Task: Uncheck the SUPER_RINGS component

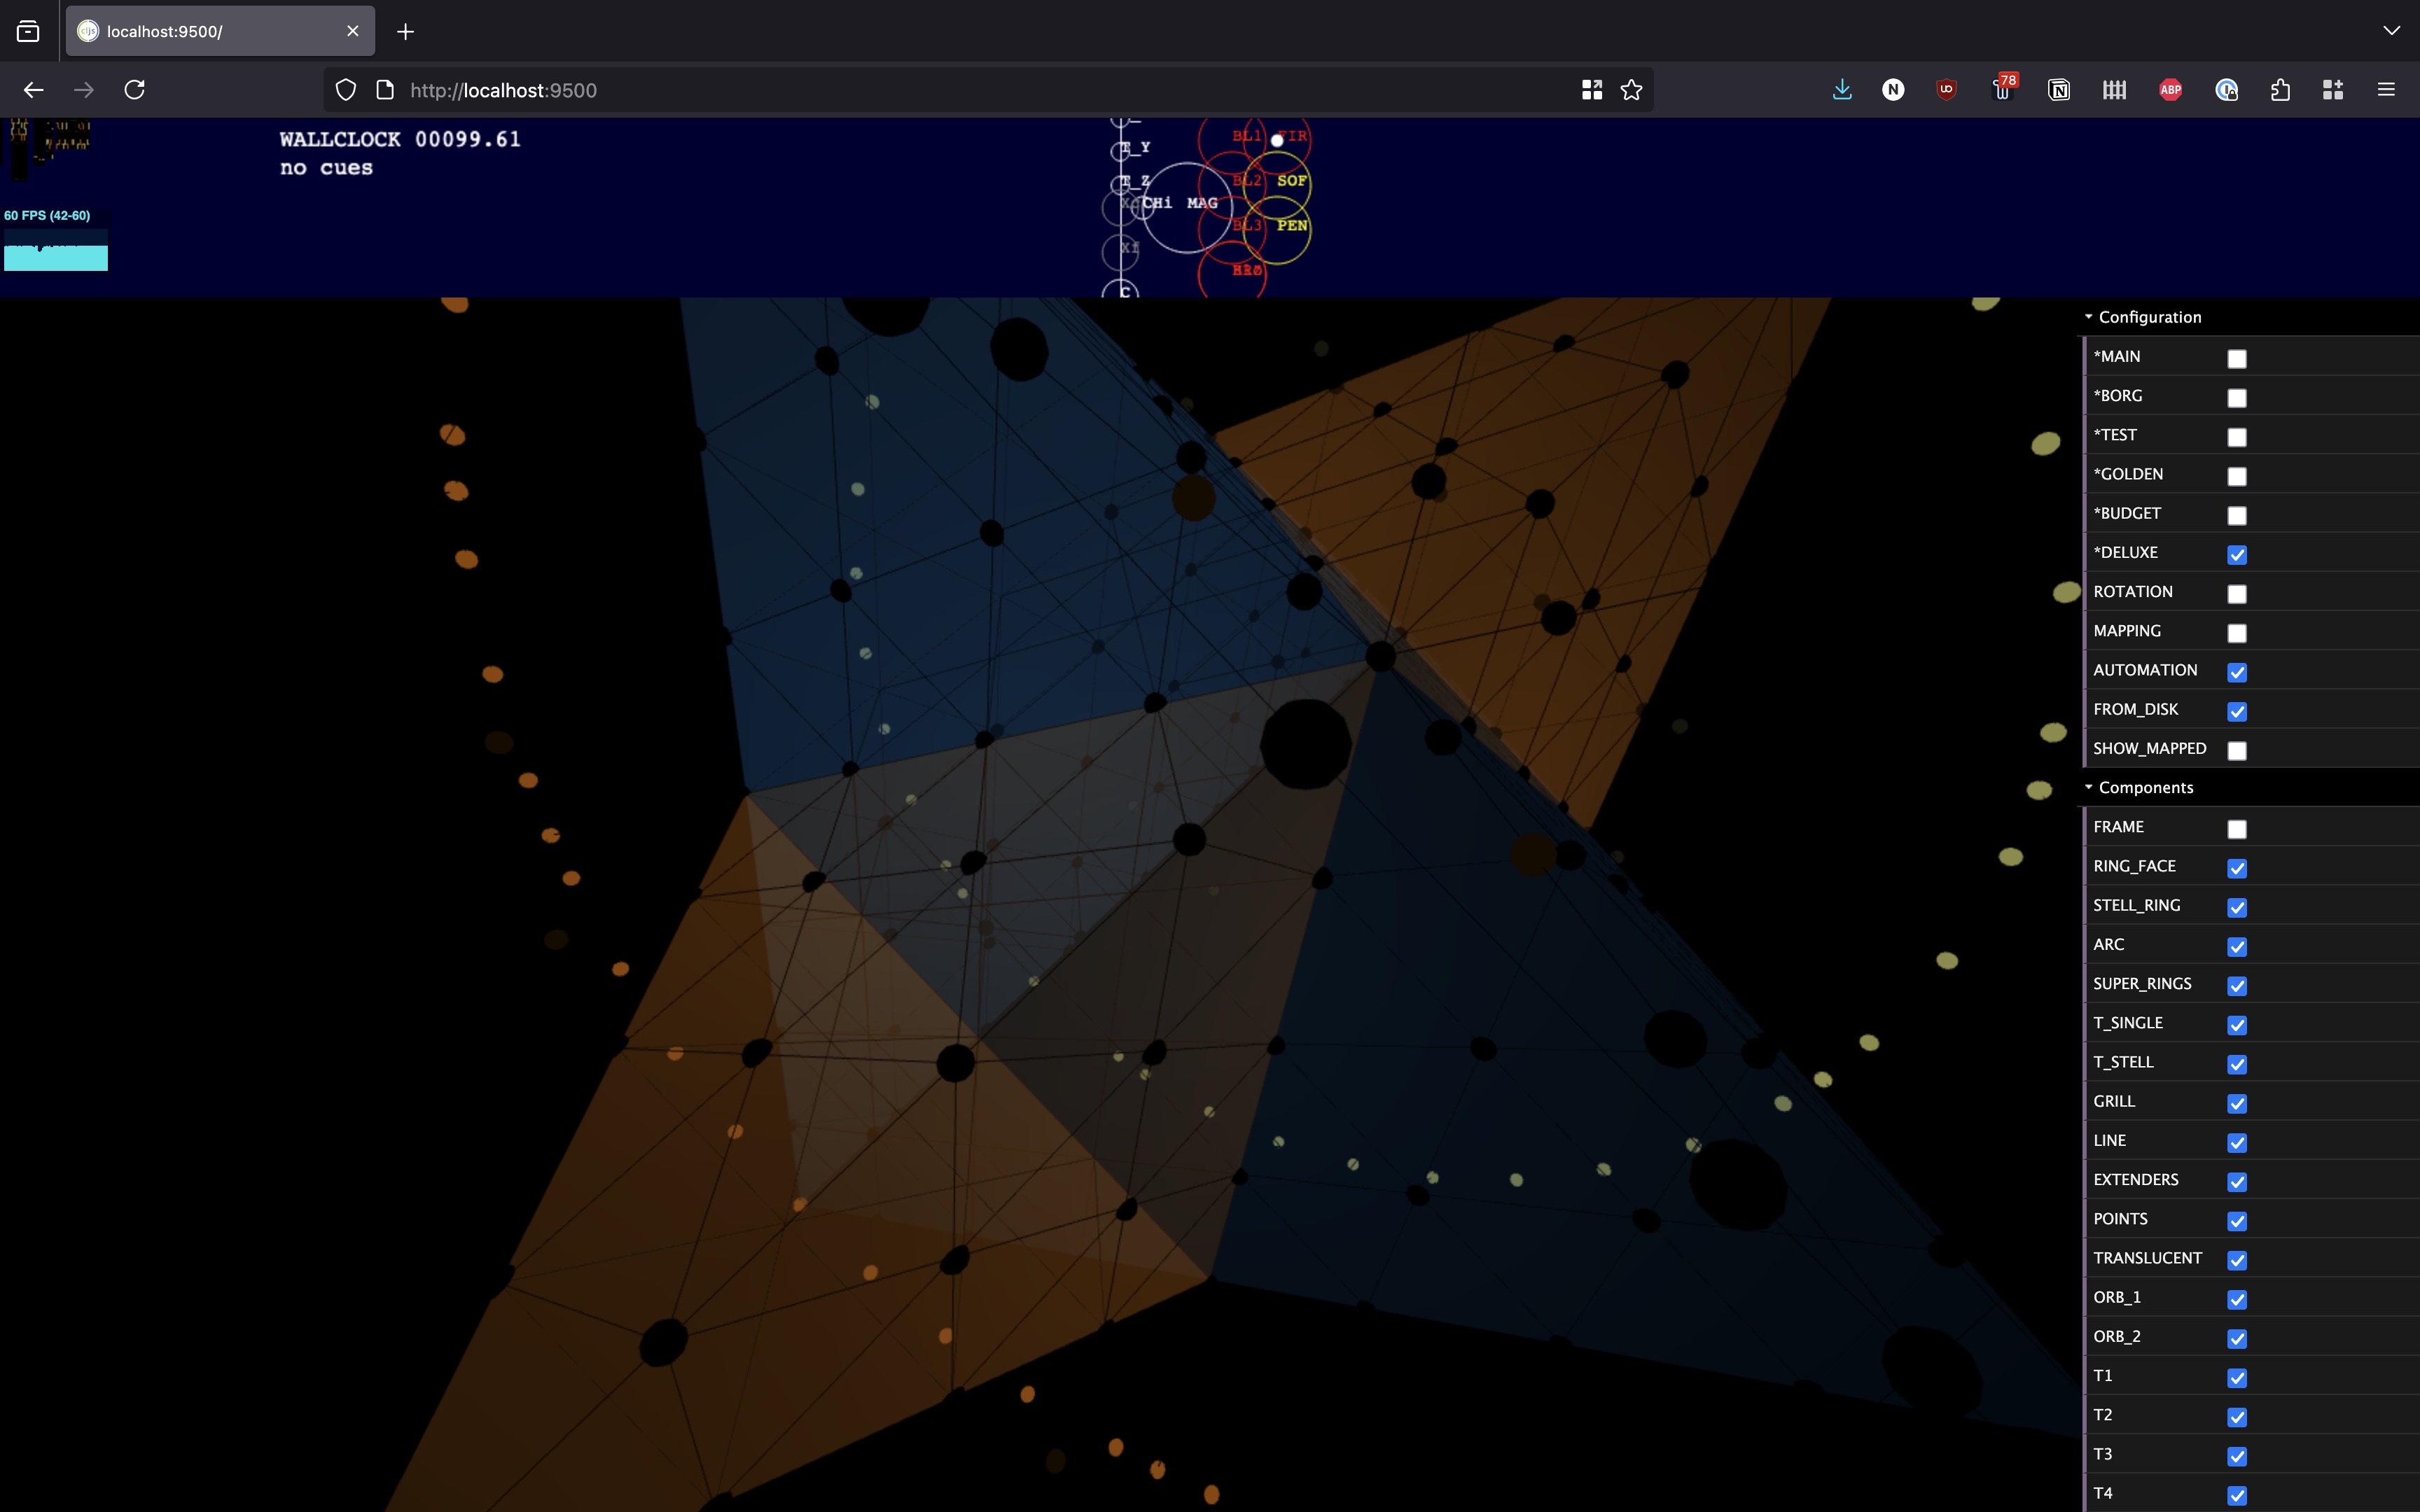Action: [x=2237, y=986]
